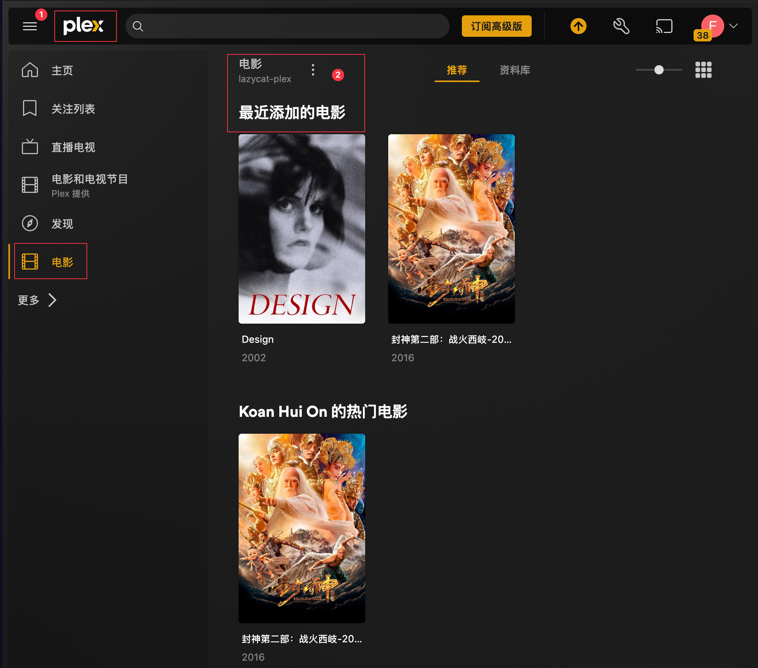Click the live TV icon
Viewport: 758px width, 668px height.
30,146
